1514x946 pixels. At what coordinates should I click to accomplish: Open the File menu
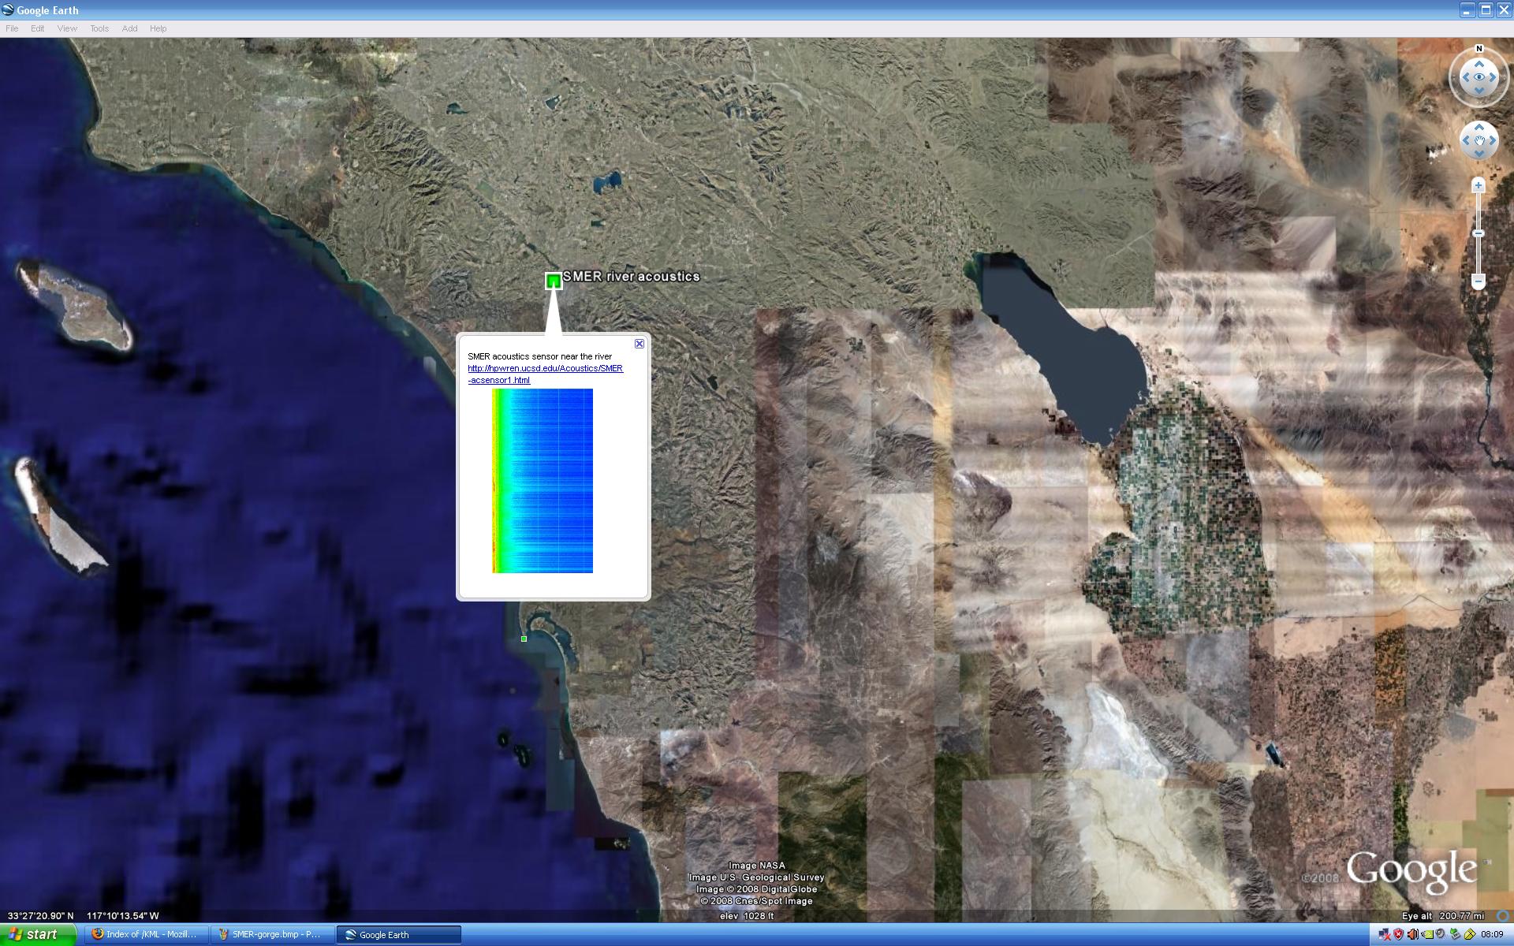point(12,28)
